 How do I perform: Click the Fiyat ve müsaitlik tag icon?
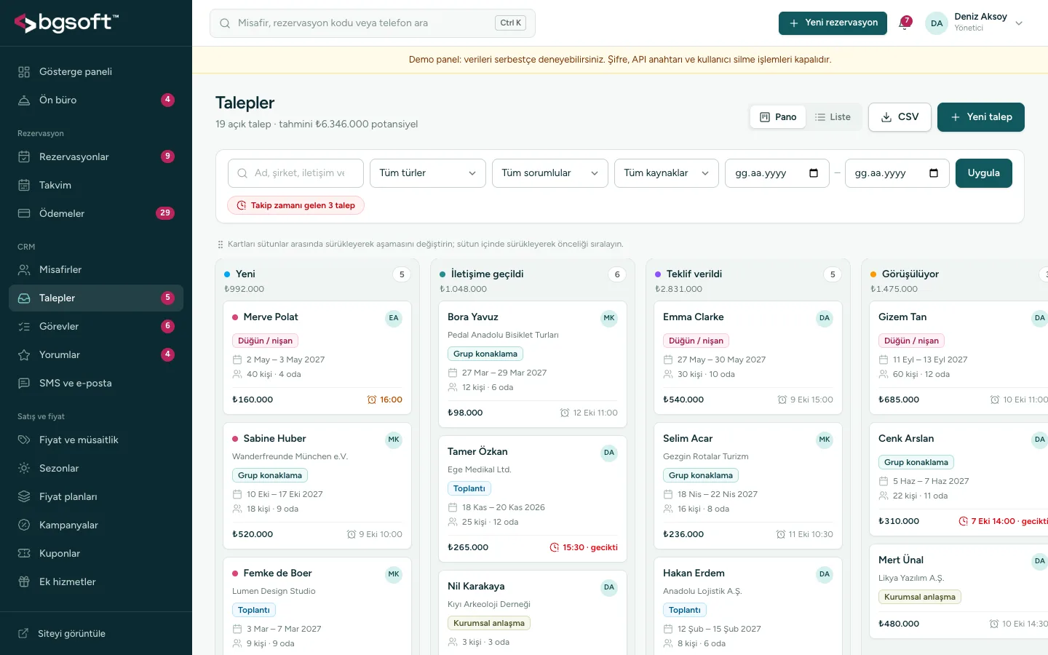click(x=24, y=440)
